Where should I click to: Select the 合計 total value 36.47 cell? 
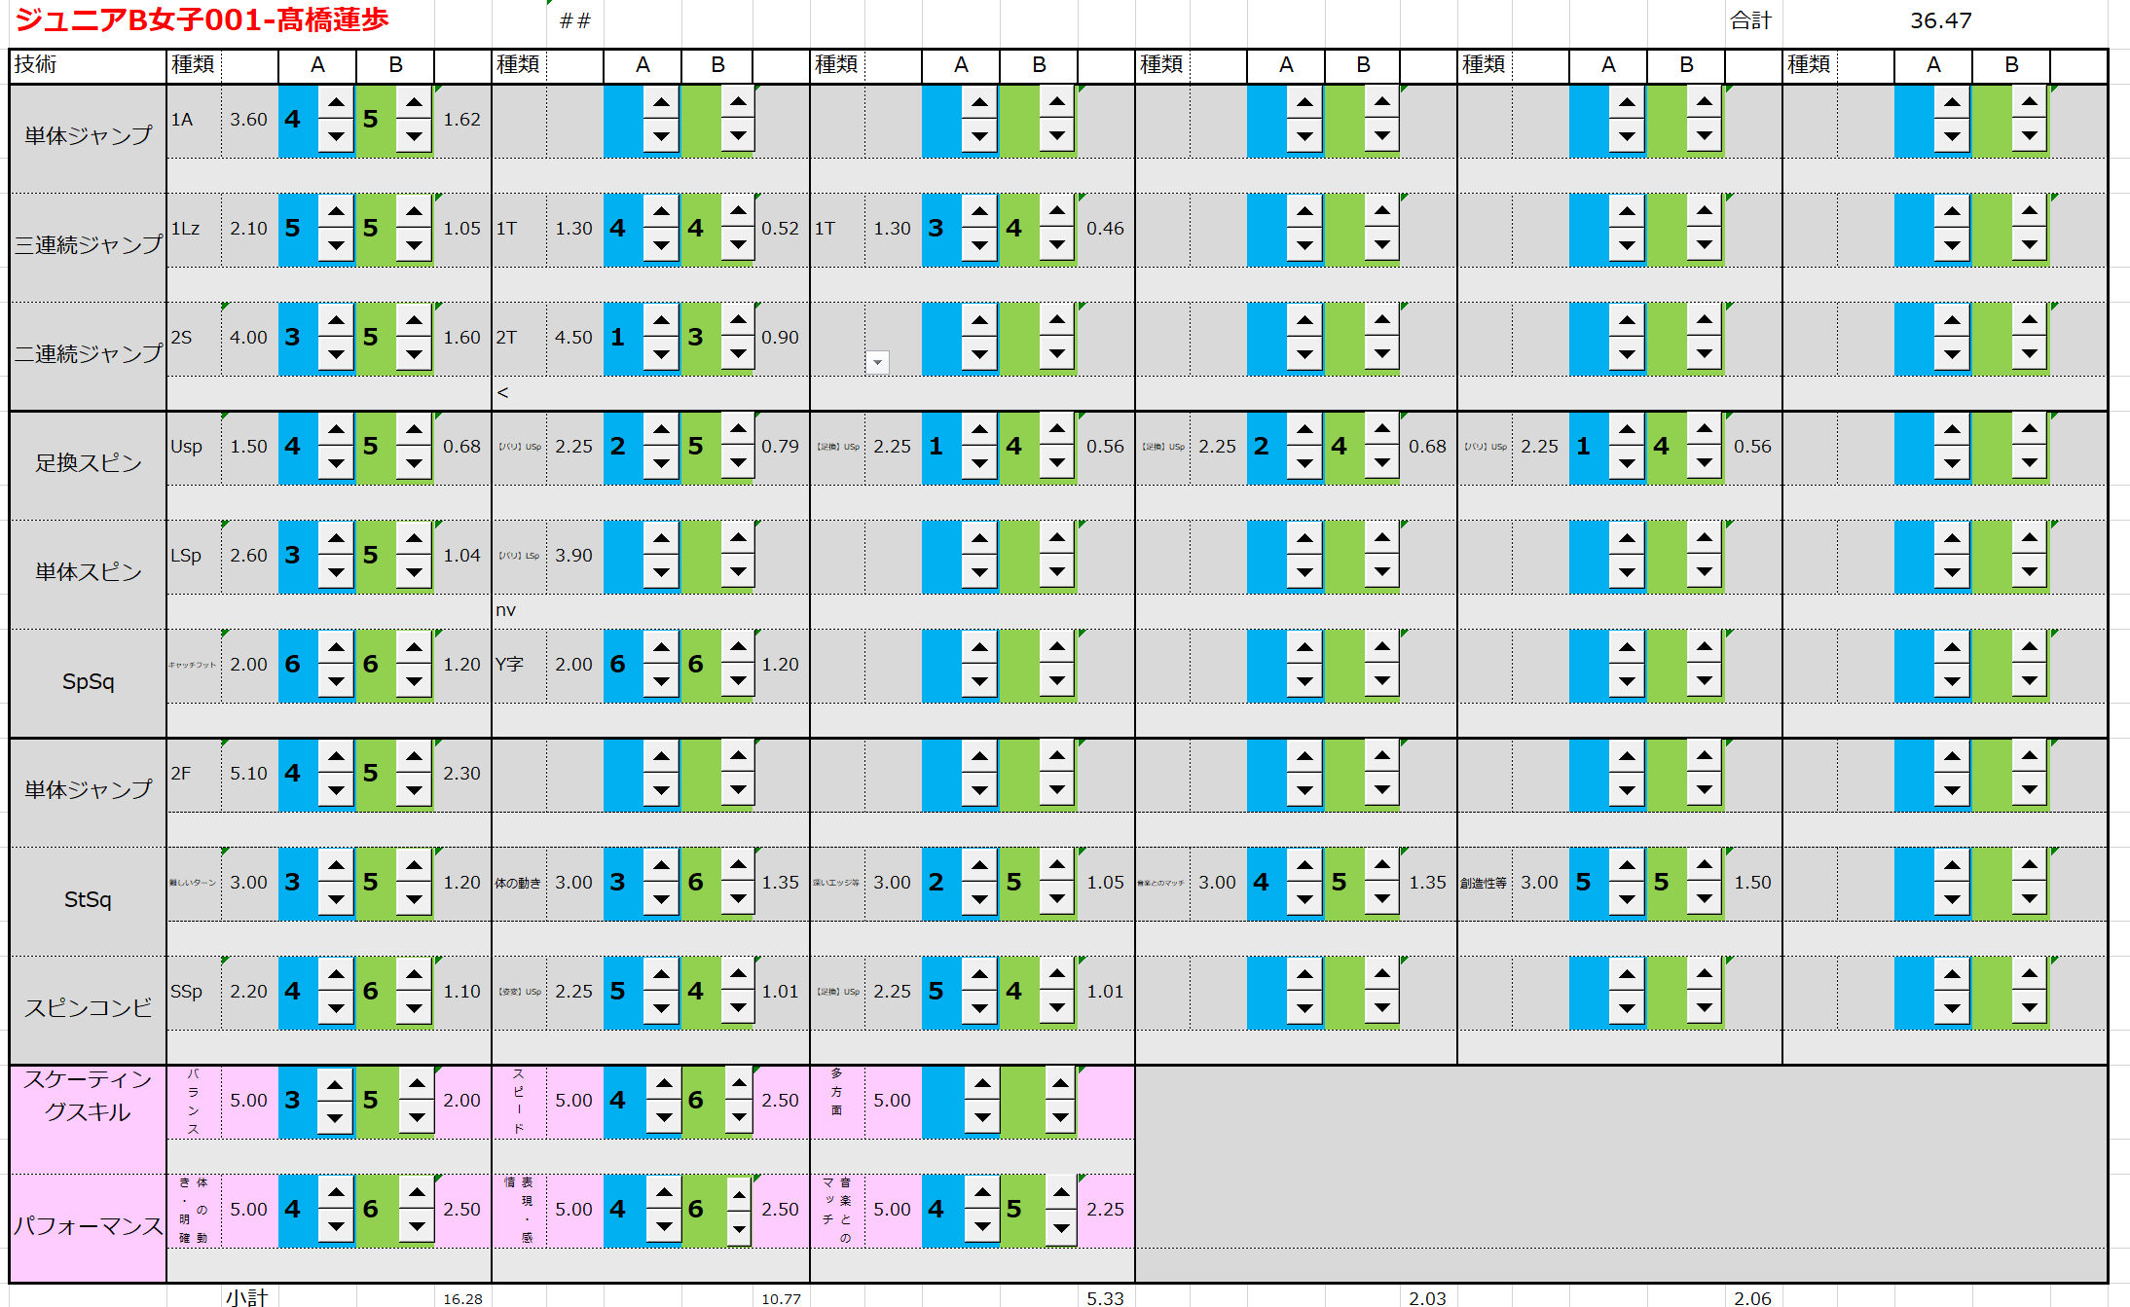pos(1940,20)
